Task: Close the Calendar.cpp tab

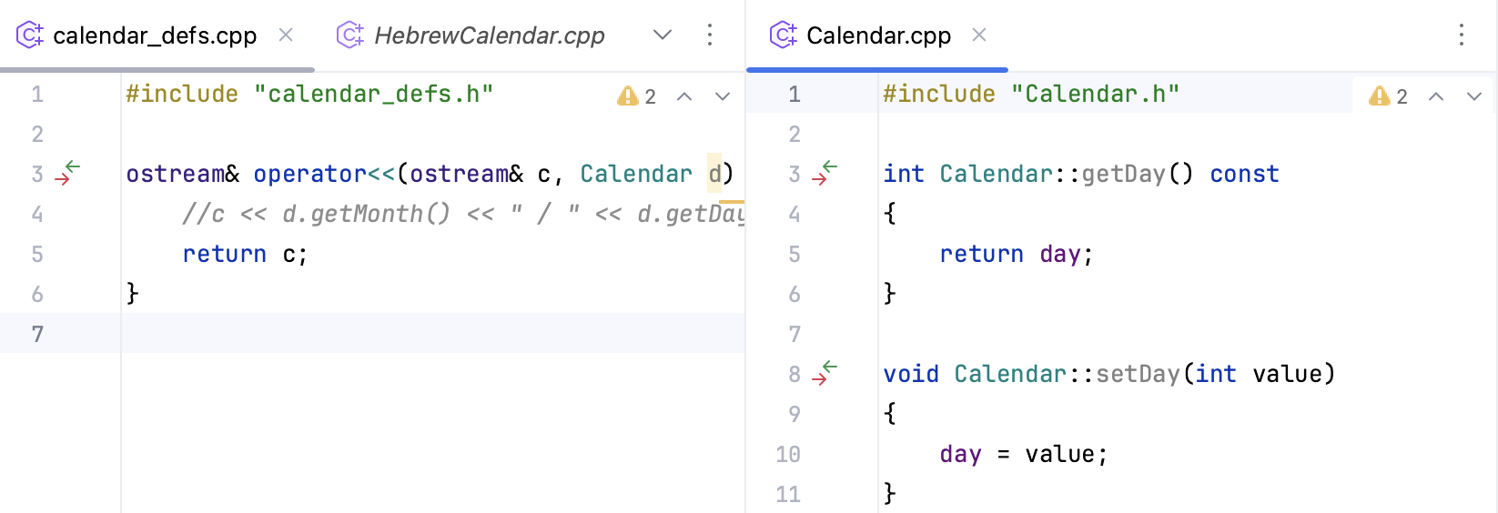Action: 979,35
